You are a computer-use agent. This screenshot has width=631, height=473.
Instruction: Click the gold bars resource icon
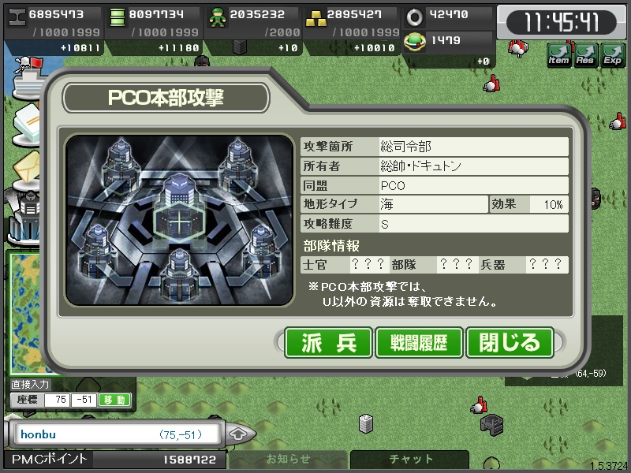(x=315, y=18)
